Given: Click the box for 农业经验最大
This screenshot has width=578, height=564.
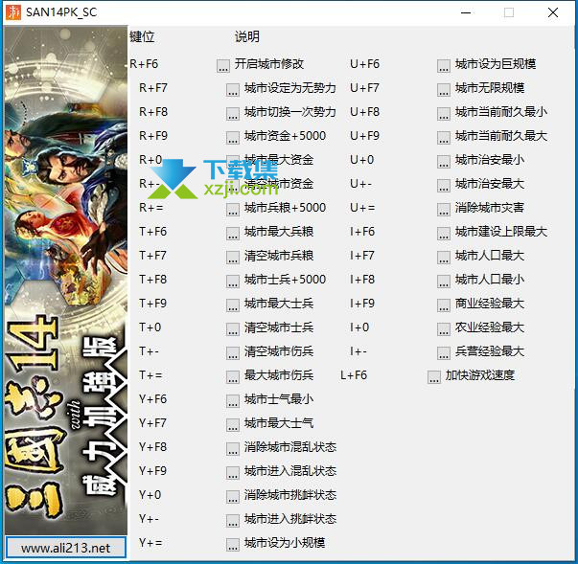Looking at the screenshot, I should point(444,328).
